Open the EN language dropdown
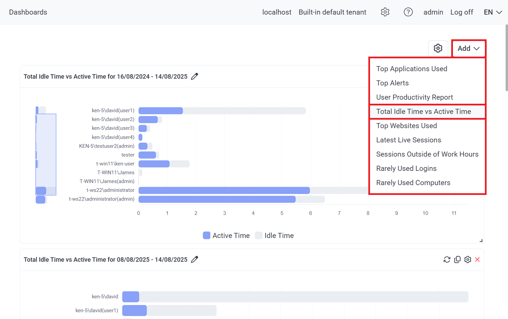Screen dimensions: 508x319 point(493,12)
